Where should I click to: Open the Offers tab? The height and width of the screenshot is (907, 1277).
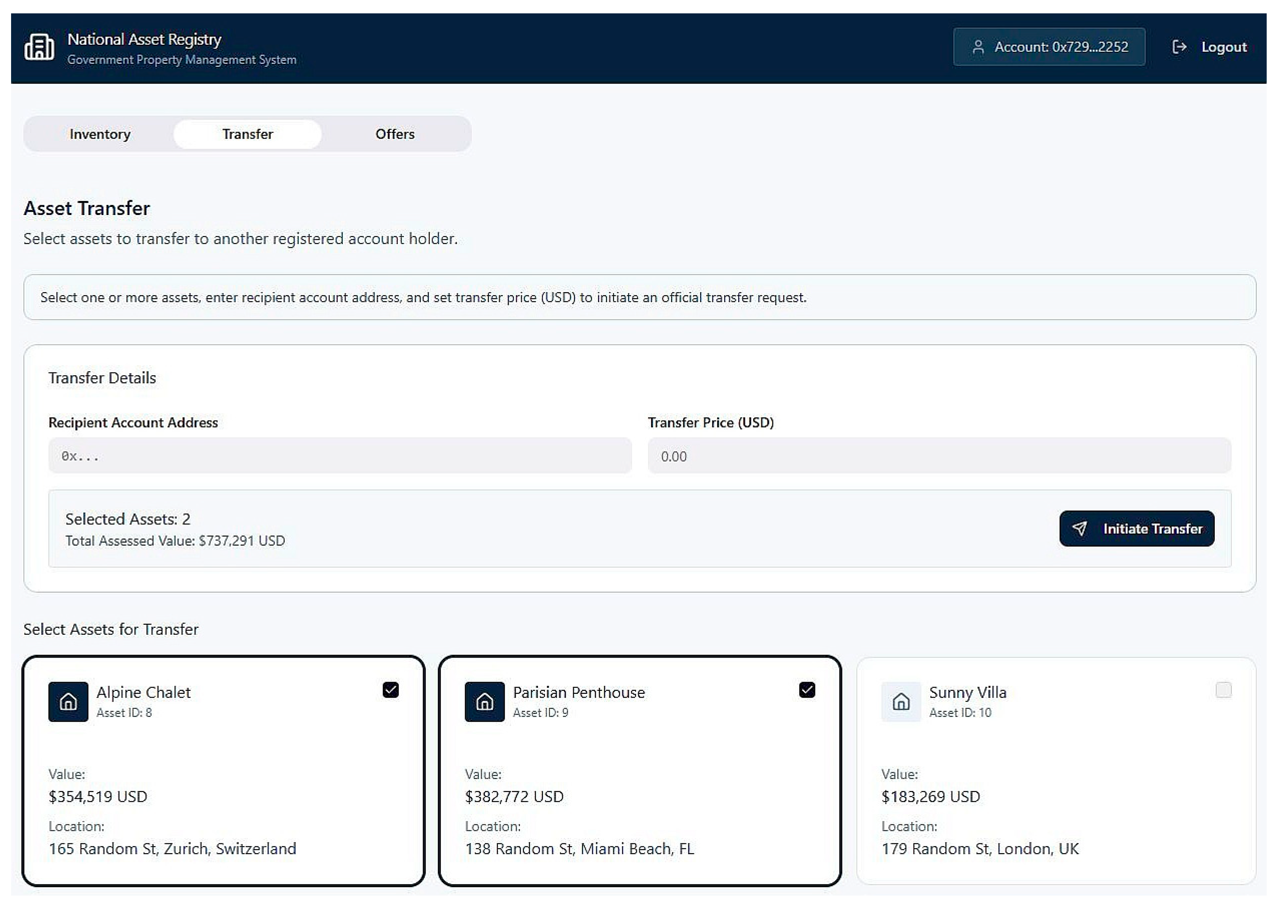pyautogui.click(x=395, y=134)
